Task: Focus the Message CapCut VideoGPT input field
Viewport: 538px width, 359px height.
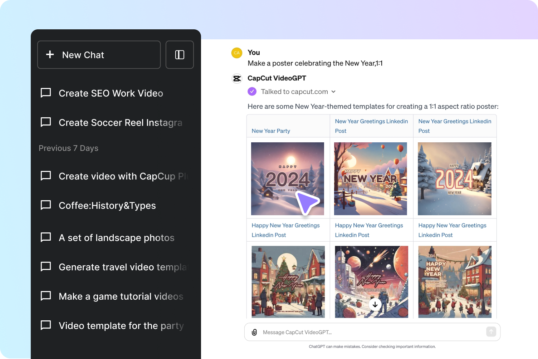Action: tap(372, 332)
